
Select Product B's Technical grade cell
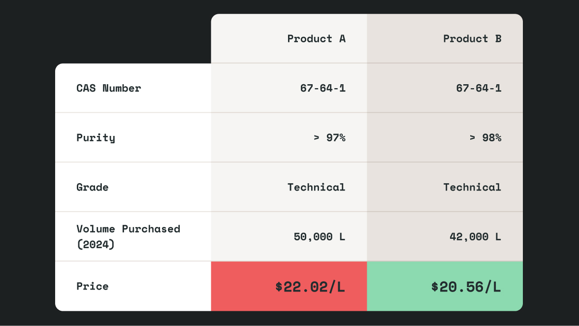472,187
